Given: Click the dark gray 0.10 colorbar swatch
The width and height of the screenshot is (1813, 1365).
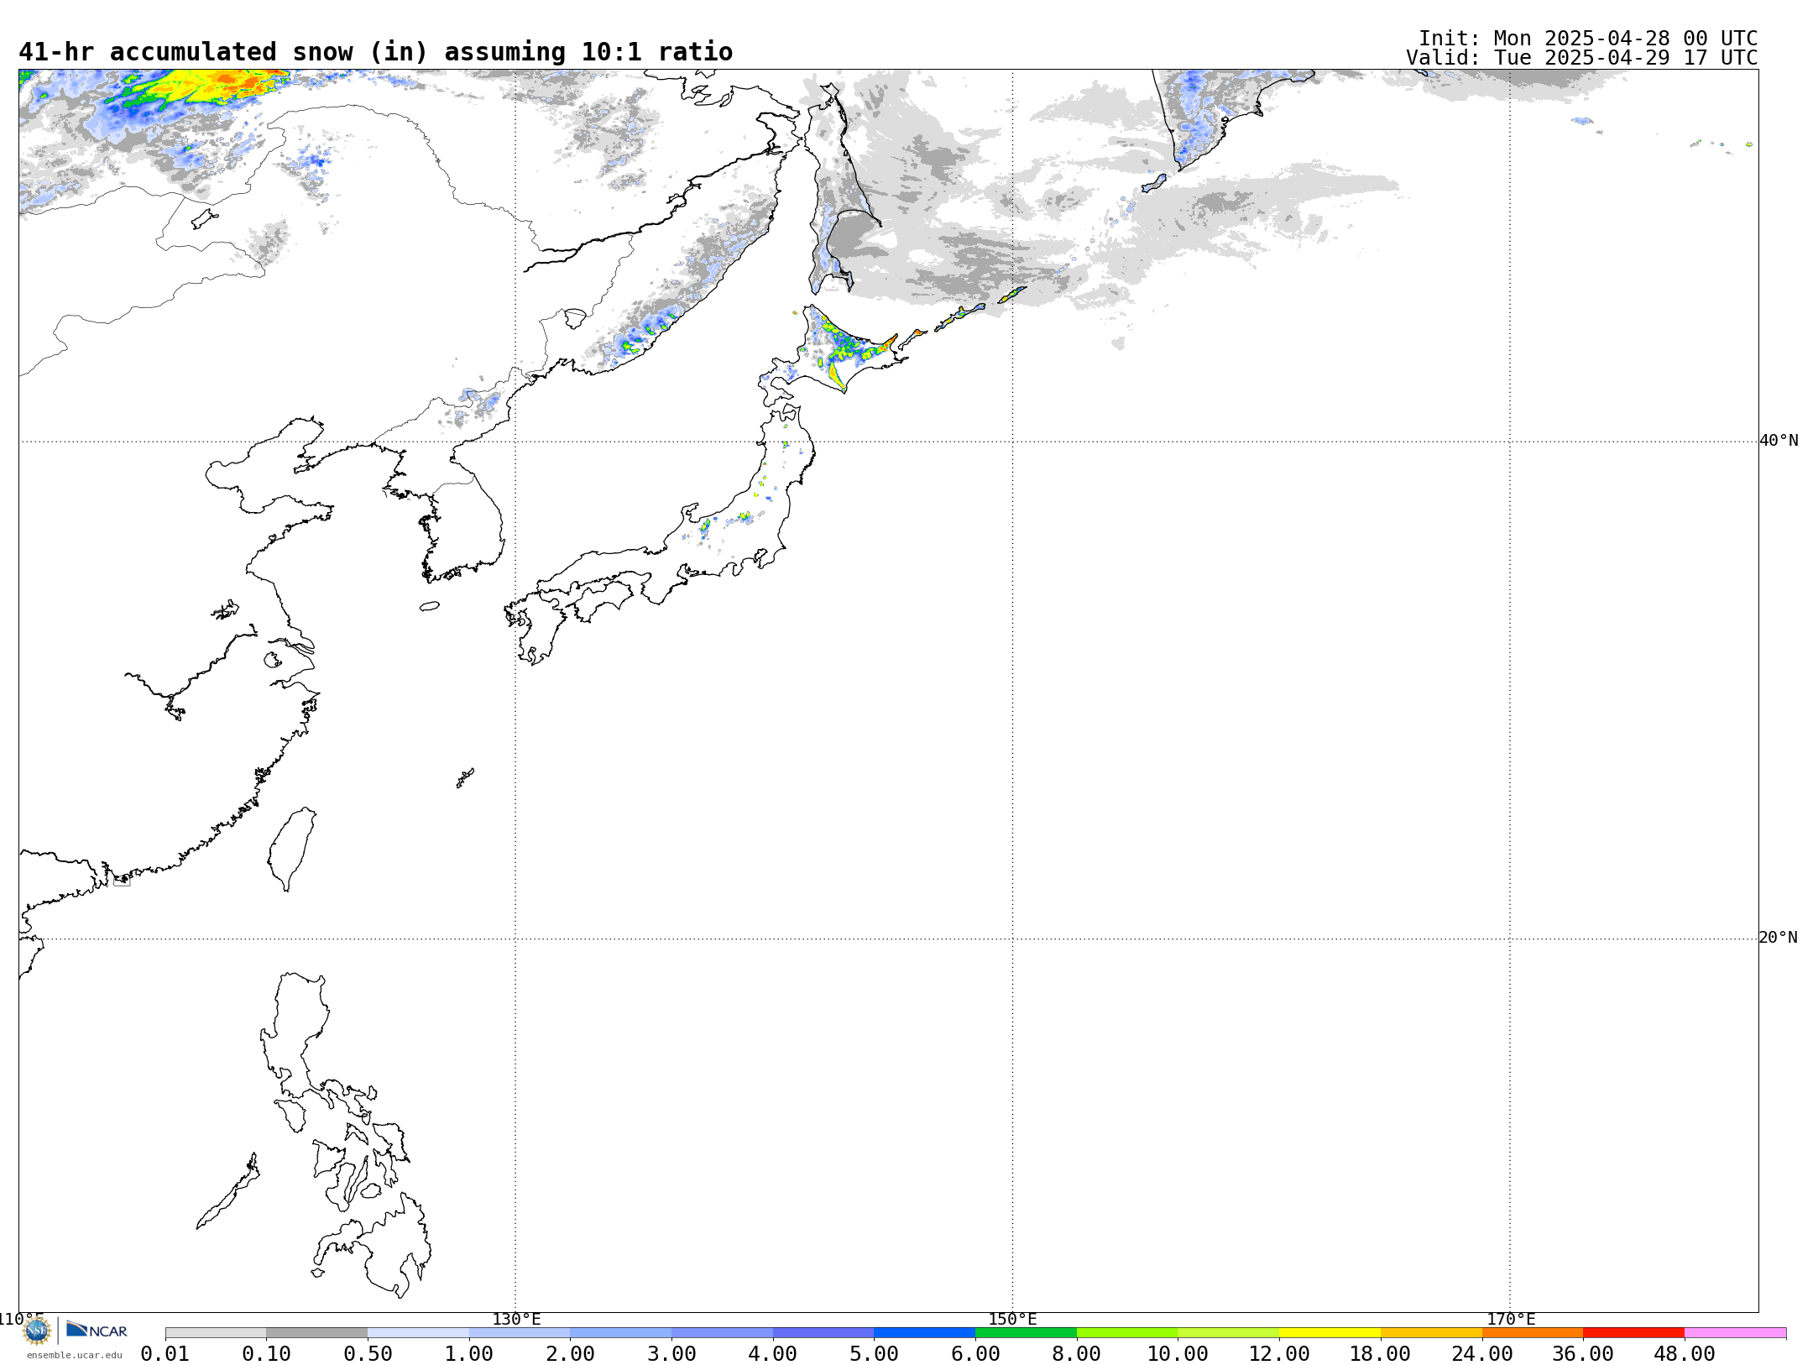Looking at the screenshot, I should click(x=316, y=1333).
